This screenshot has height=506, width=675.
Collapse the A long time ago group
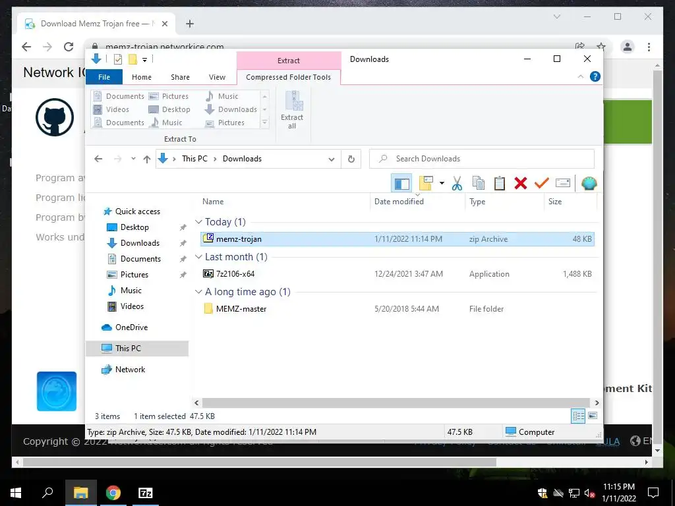tap(198, 292)
